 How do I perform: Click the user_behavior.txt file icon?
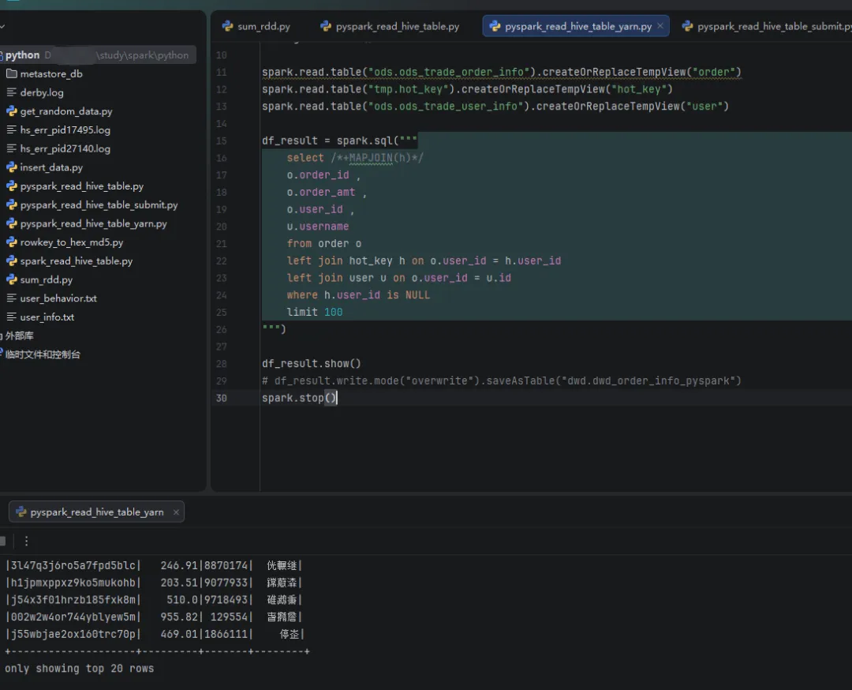tap(11, 298)
